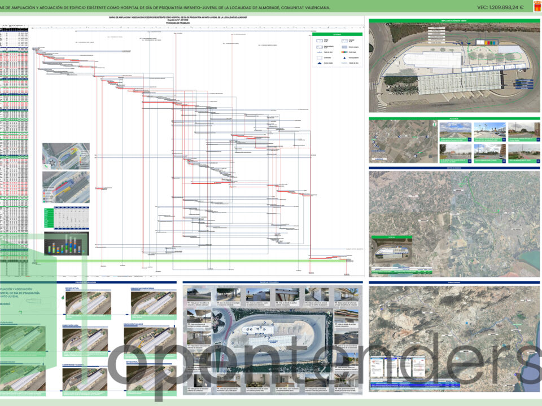Open photo 03 in the photographic report
Viewport: 542px width, 406px height.
257,295
